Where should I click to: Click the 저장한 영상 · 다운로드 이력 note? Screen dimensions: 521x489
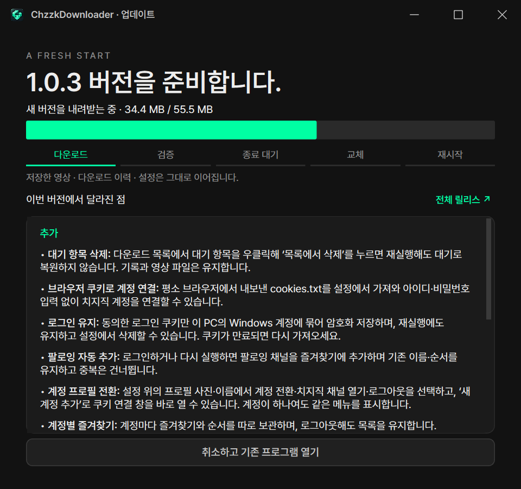(x=132, y=178)
